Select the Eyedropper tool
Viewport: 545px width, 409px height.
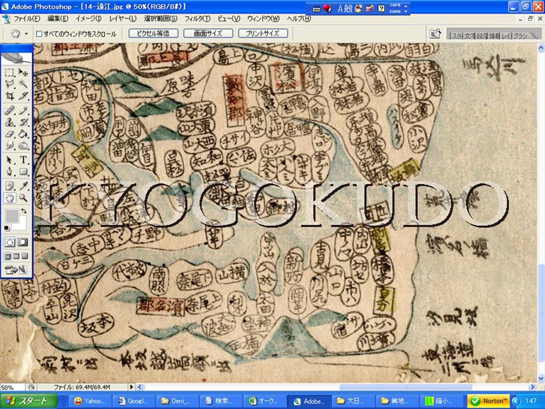click(x=23, y=186)
